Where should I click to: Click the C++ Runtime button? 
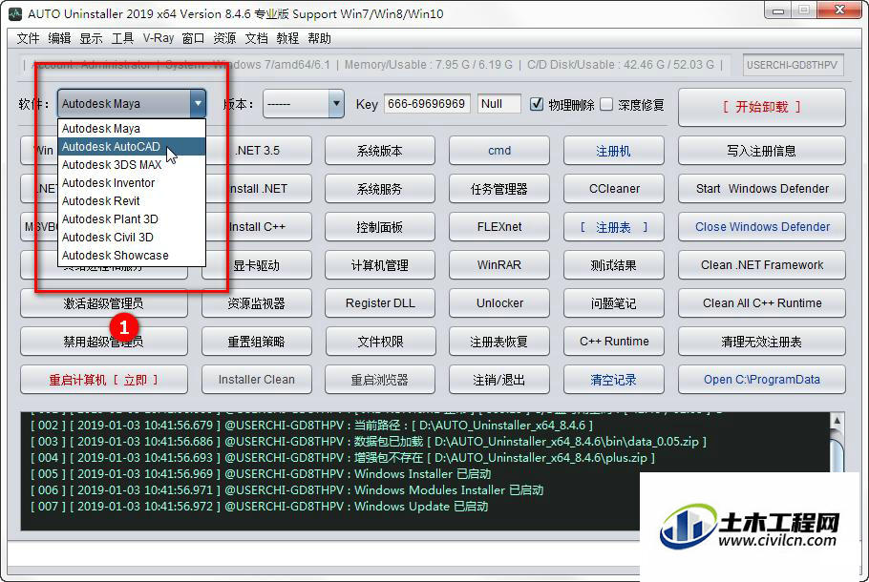click(613, 342)
